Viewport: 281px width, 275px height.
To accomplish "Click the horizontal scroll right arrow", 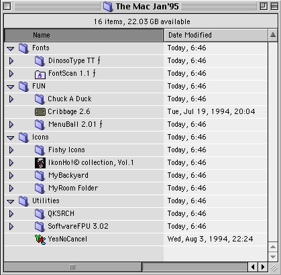I will coord(263,267).
